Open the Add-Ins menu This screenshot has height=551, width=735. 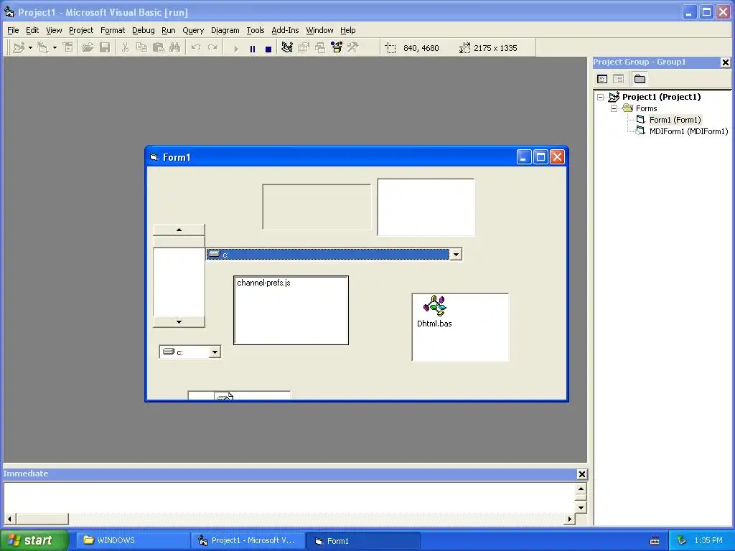click(285, 30)
